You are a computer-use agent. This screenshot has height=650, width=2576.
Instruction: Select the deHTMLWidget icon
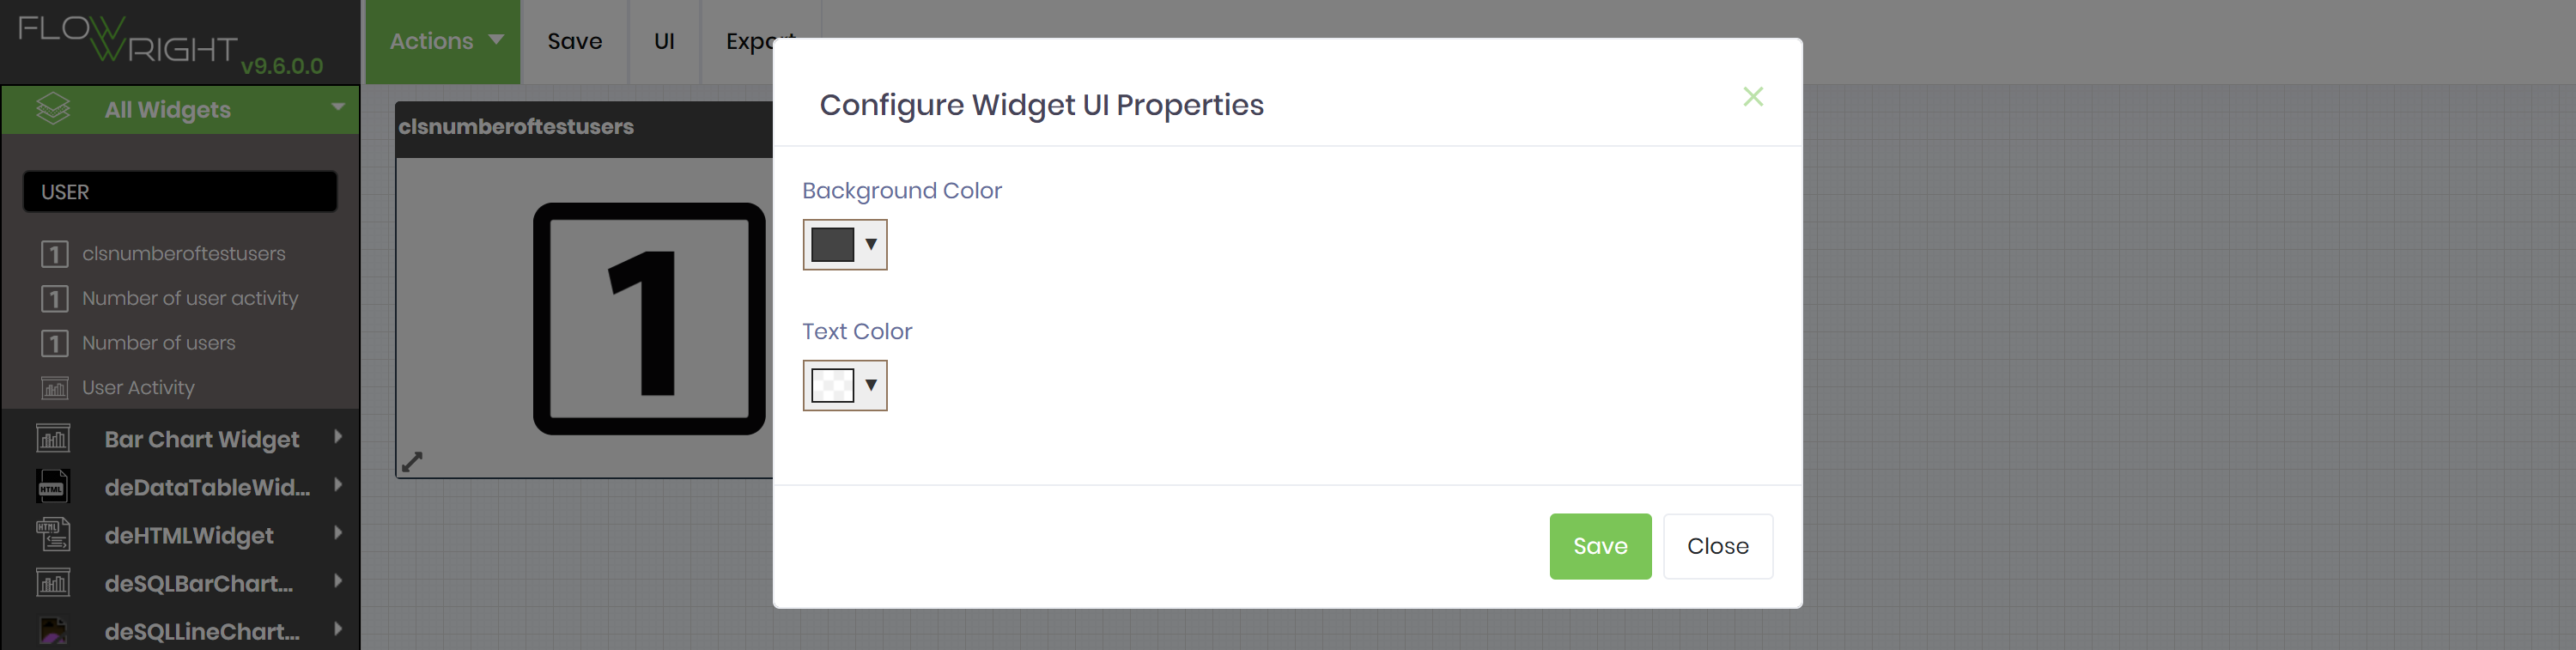52,534
